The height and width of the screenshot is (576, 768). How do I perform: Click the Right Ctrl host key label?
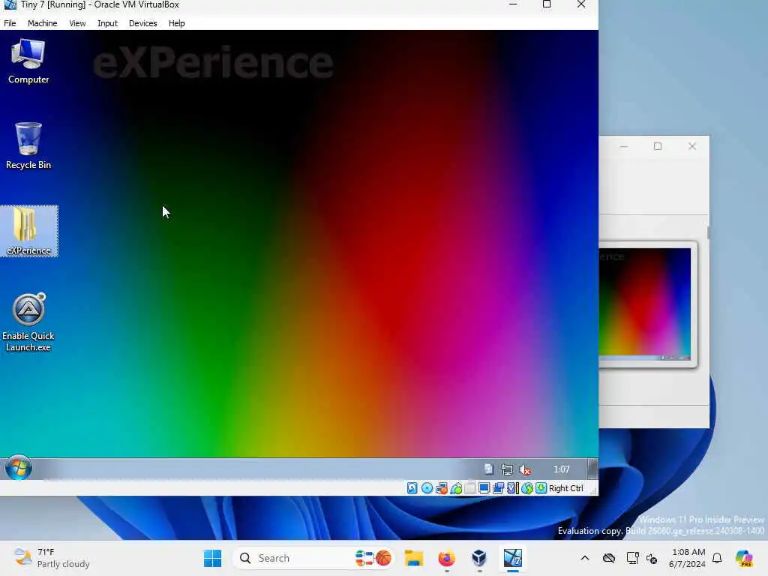click(x=566, y=487)
